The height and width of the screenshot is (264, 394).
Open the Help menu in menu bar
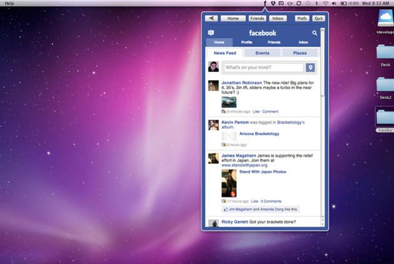(9, 3)
